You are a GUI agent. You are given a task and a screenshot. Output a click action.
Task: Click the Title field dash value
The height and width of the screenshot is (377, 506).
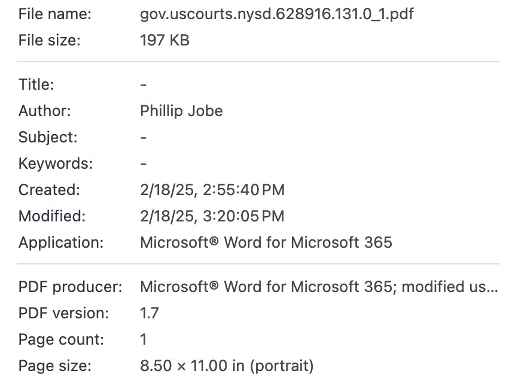pos(144,85)
